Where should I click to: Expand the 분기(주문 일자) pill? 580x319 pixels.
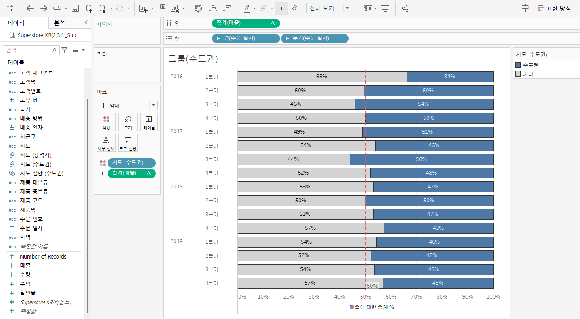[288, 39]
